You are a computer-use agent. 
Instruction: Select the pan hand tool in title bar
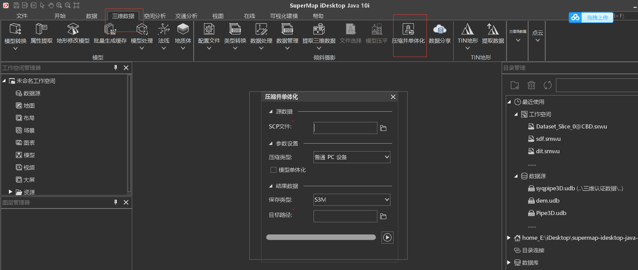pyautogui.click(x=51, y=5)
